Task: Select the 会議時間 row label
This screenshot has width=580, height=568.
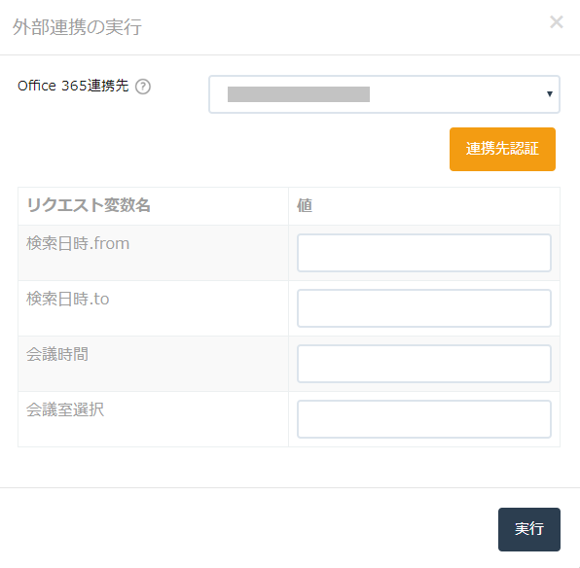Action: pyautogui.click(x=57, y=354)
